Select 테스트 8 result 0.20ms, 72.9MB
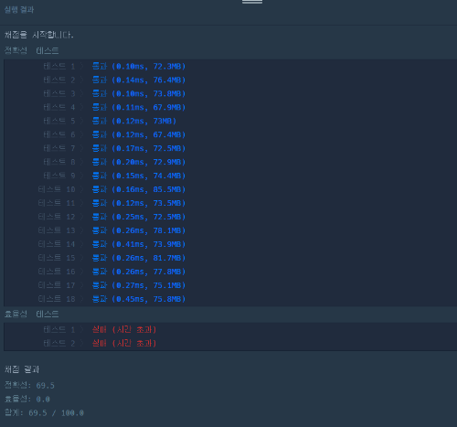 click(x=139, y=162)
